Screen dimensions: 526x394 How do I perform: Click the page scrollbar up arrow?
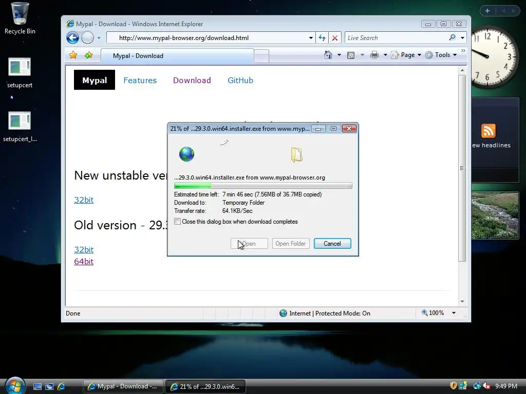coord(462,70)
